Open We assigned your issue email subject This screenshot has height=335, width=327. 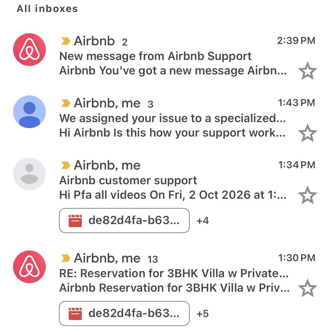[x=173, y=118]
